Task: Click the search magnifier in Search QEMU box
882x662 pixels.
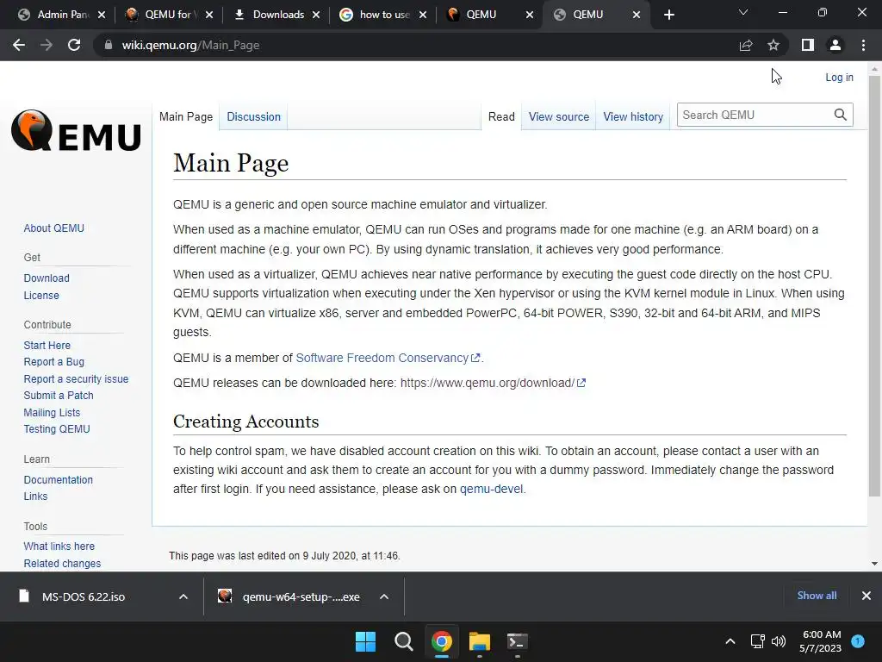Action: click(841, 115)
